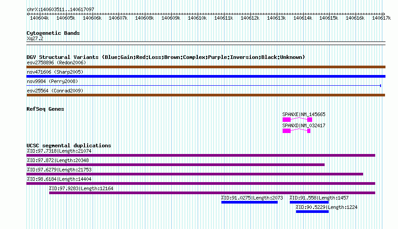Image resolution: width=398 pixels, height=229 pixels.
Task: Click the nsv9984 (Perry2008) label
Action: [x=52, y=81]
